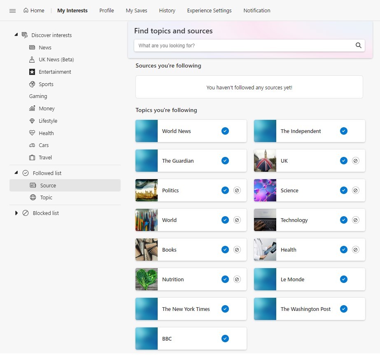Image resolution: width=380 pixels, height=355 pixels.
Task: Open Experience Settings
Action: pyautogui.click(x=209, y=11)
